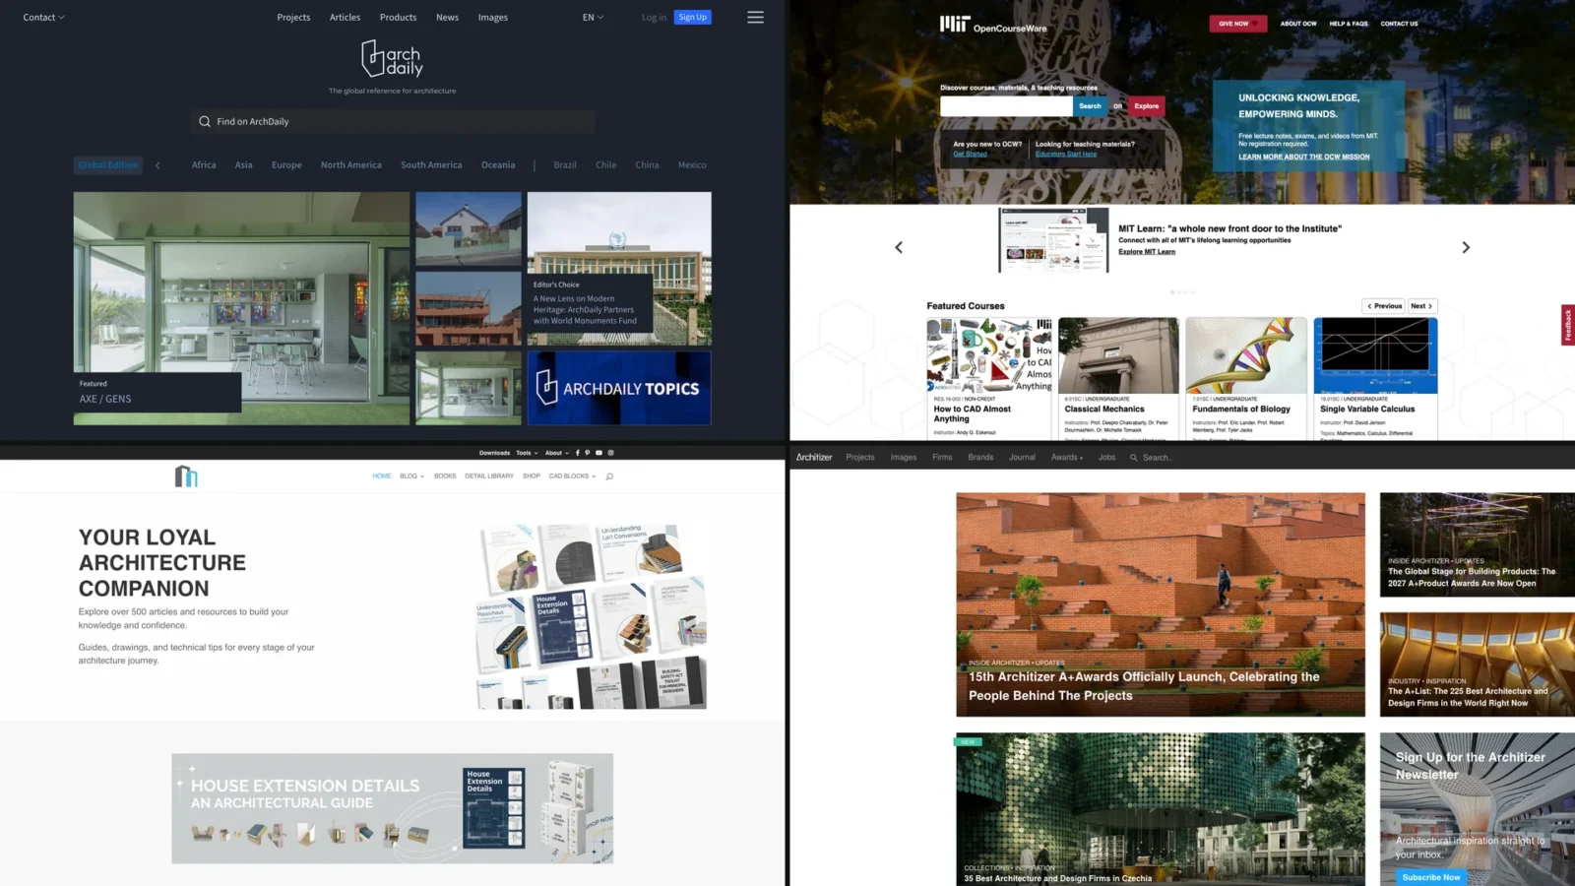Click the search icon next to CAD BLOCKS
This screenshot has width=1575, height=886.
point(609,476)
